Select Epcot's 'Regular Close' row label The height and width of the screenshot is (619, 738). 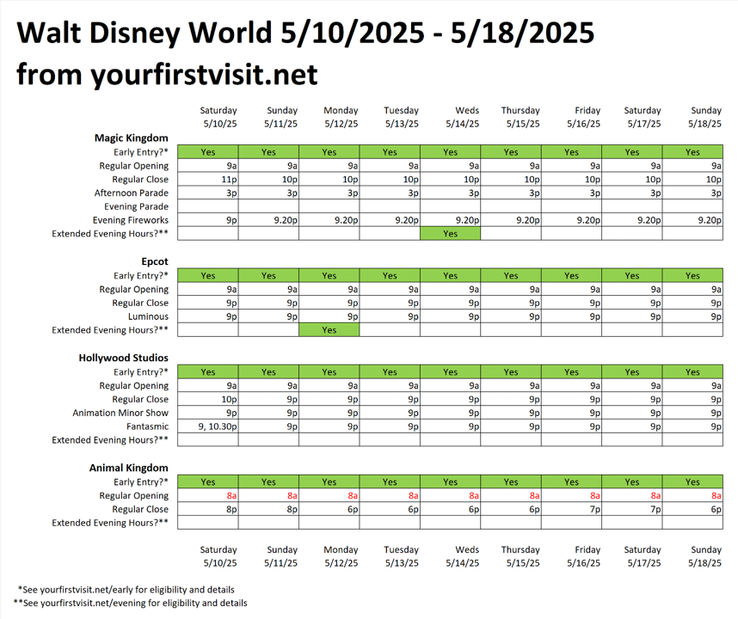point(140,303)
